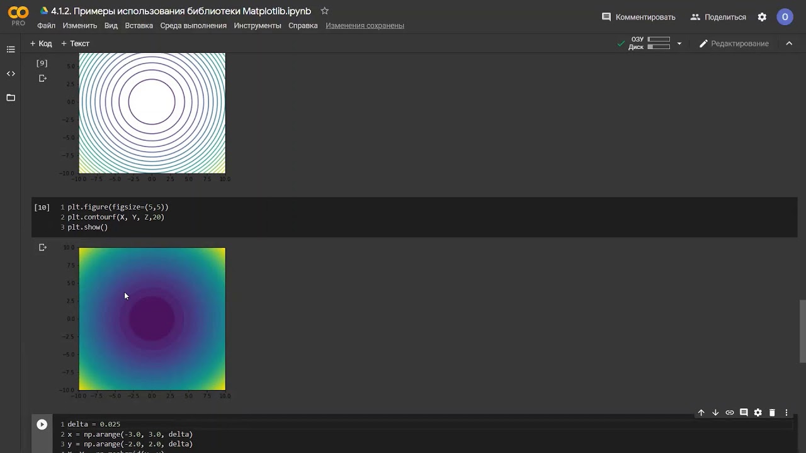The image size is (806, 453).
Task: Click the Поделиться button
Action: 718,17
